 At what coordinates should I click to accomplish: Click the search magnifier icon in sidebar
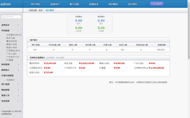pyautogui.click(x=4, y=17)
